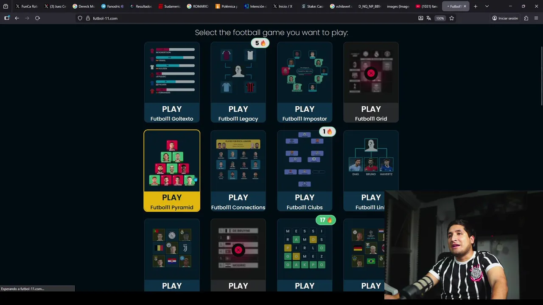This screenshot has height=305, width=543.
Task: Bookmark this page with the star
Action: point(451,18)
